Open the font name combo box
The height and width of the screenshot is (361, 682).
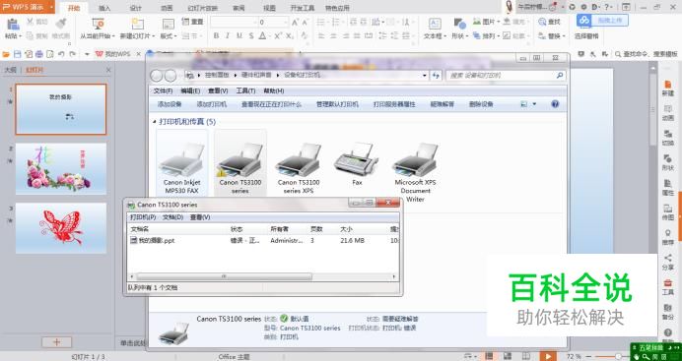[x=234, y=22]
